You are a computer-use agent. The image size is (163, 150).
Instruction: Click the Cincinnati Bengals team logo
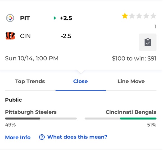pyautogui.click(x=10, y=36)
